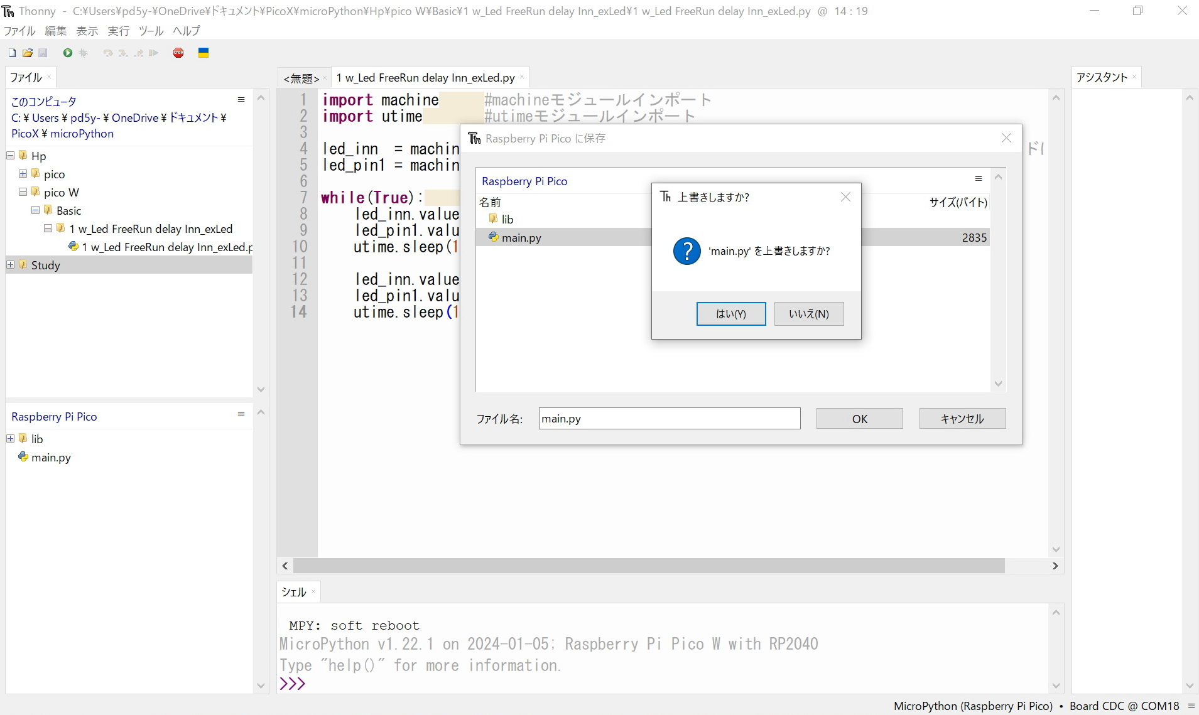Image resolution: width=1199 pixels, height=715 pixels.
Task: Click the editor horizontal scrollbar left arrow
Action: click(x=285, y=566)
